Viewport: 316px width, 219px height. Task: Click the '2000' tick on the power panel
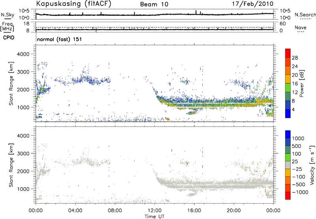(23, 89)
